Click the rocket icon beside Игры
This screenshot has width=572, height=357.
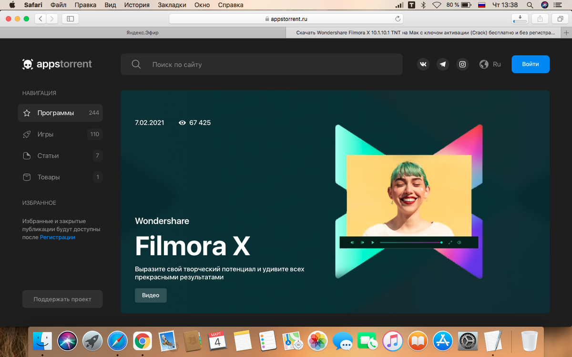[27, 134]
